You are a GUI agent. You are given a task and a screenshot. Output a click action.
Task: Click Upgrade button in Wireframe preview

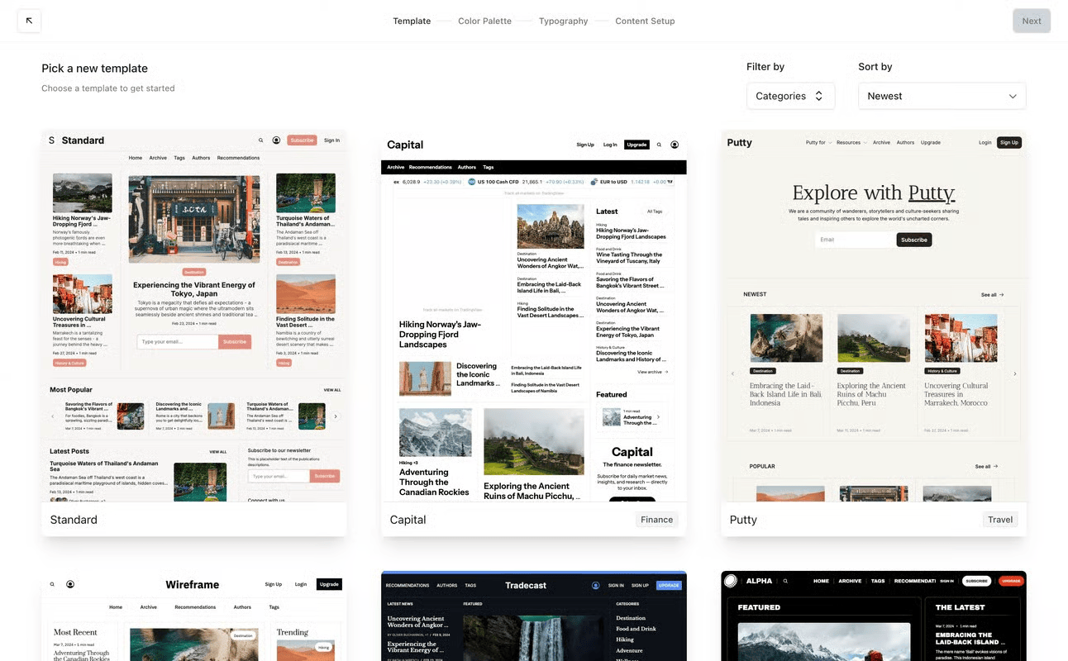coord(330,584)
